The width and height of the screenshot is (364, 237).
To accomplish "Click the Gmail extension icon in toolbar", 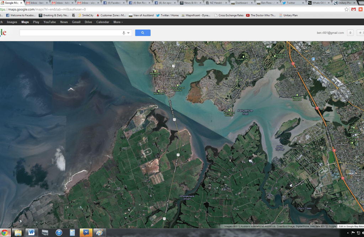I will pos(354,9).
